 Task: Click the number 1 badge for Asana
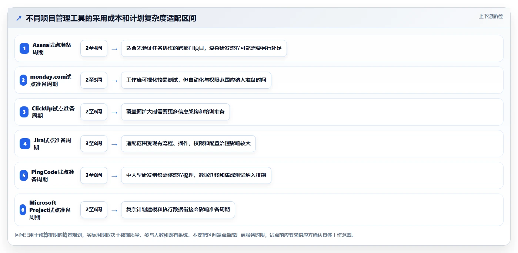point(24,48)
